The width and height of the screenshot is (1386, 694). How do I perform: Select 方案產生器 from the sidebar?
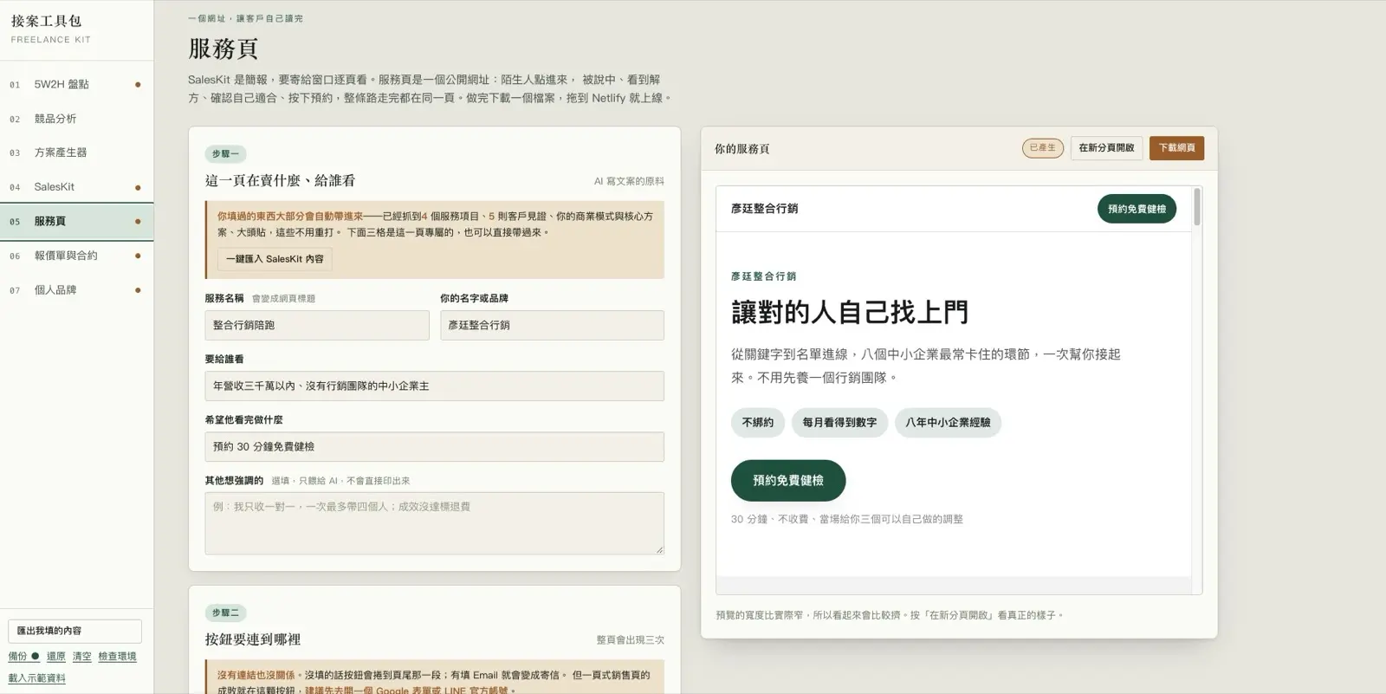pos(76,152)
